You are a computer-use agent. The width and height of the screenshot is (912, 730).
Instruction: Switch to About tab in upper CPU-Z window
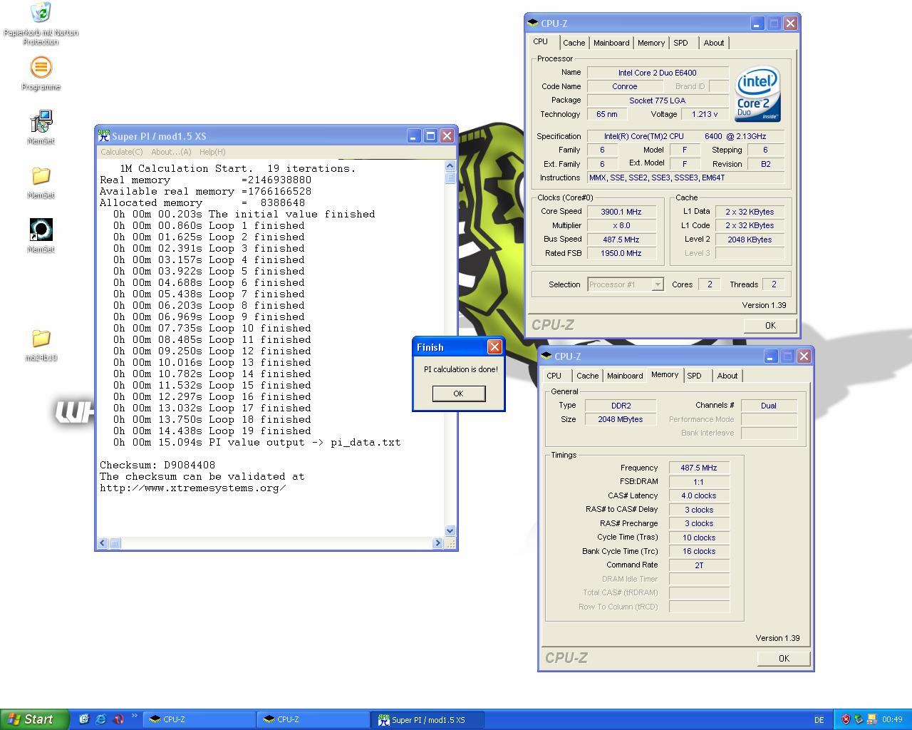[x=713, y=43]
